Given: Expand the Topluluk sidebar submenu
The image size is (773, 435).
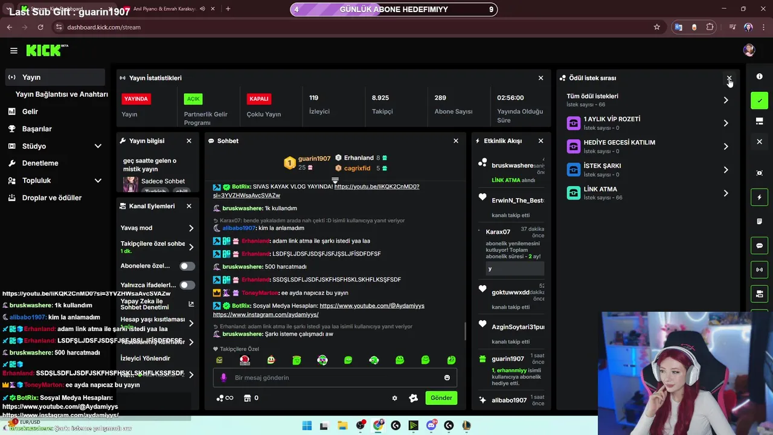Looking at the screenshot, I should [98, 181].
